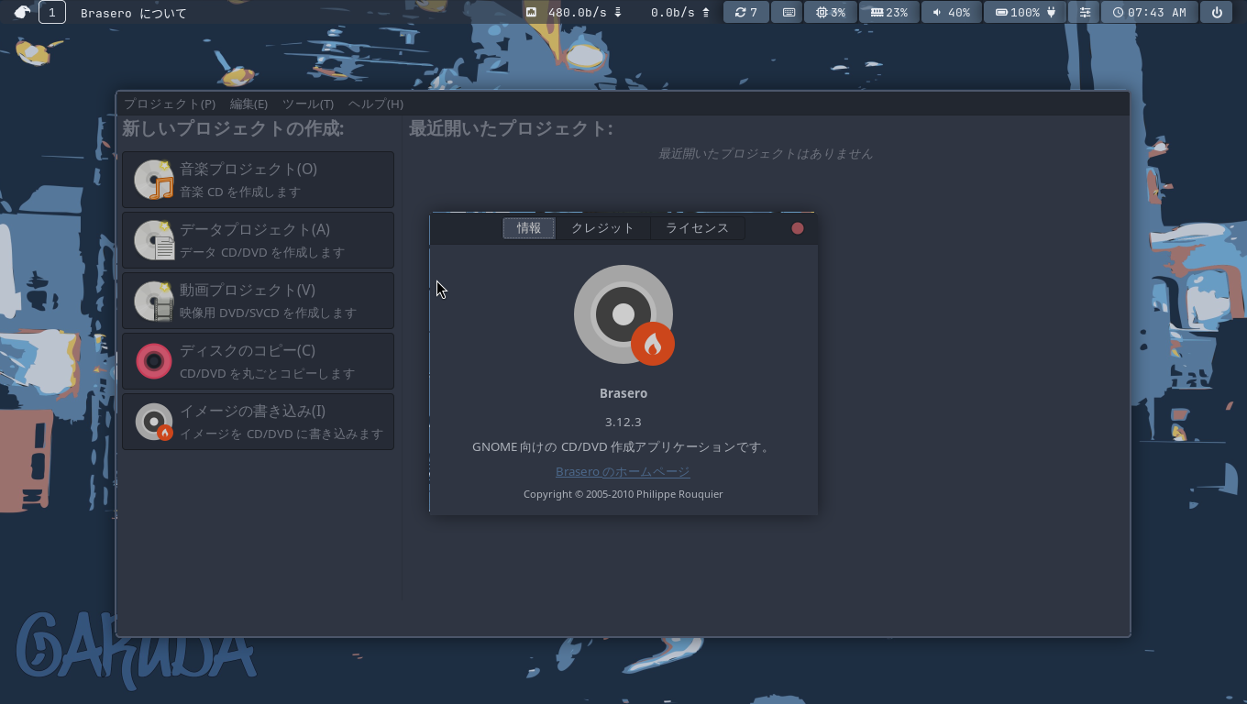Choose イメージの書き込み(I)
This screenshot has height=704, width=1247.
click(258, 422)
